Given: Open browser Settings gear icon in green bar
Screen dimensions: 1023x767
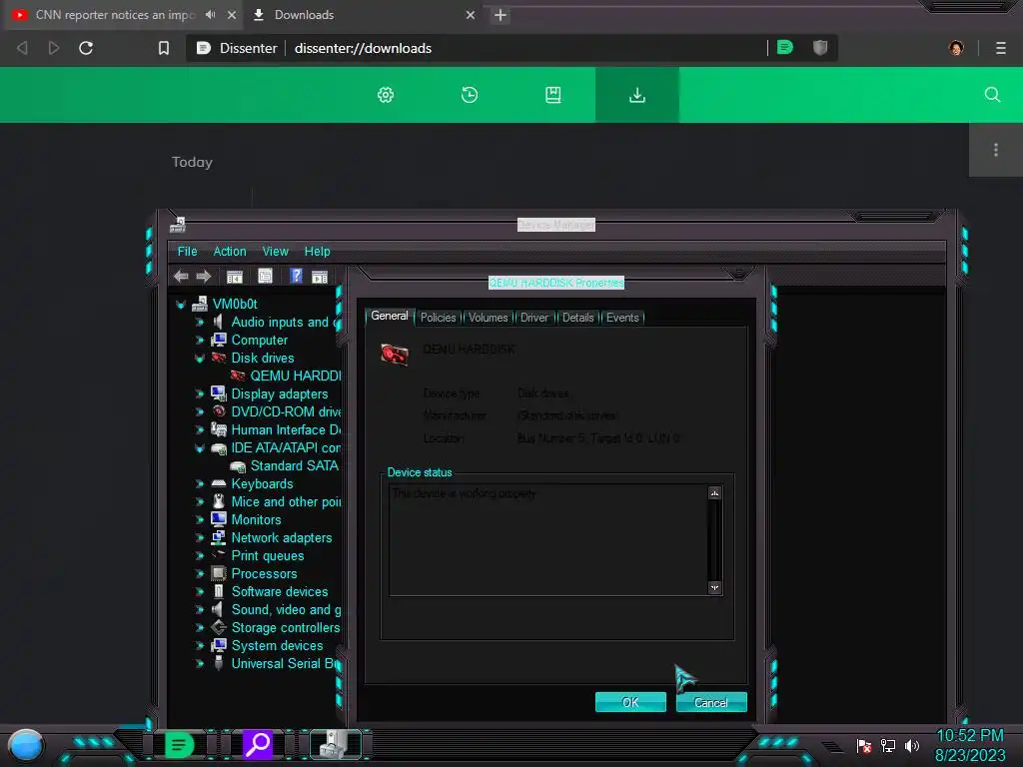Looking at the screenshot, I should [386, 95].
